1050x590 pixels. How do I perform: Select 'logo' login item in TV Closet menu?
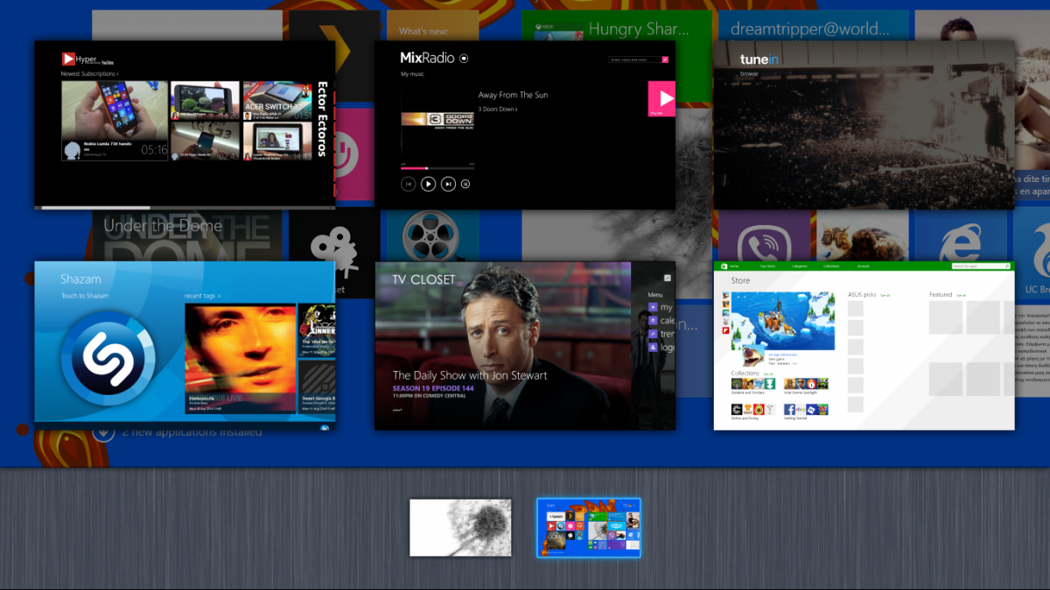click(661, 348)
